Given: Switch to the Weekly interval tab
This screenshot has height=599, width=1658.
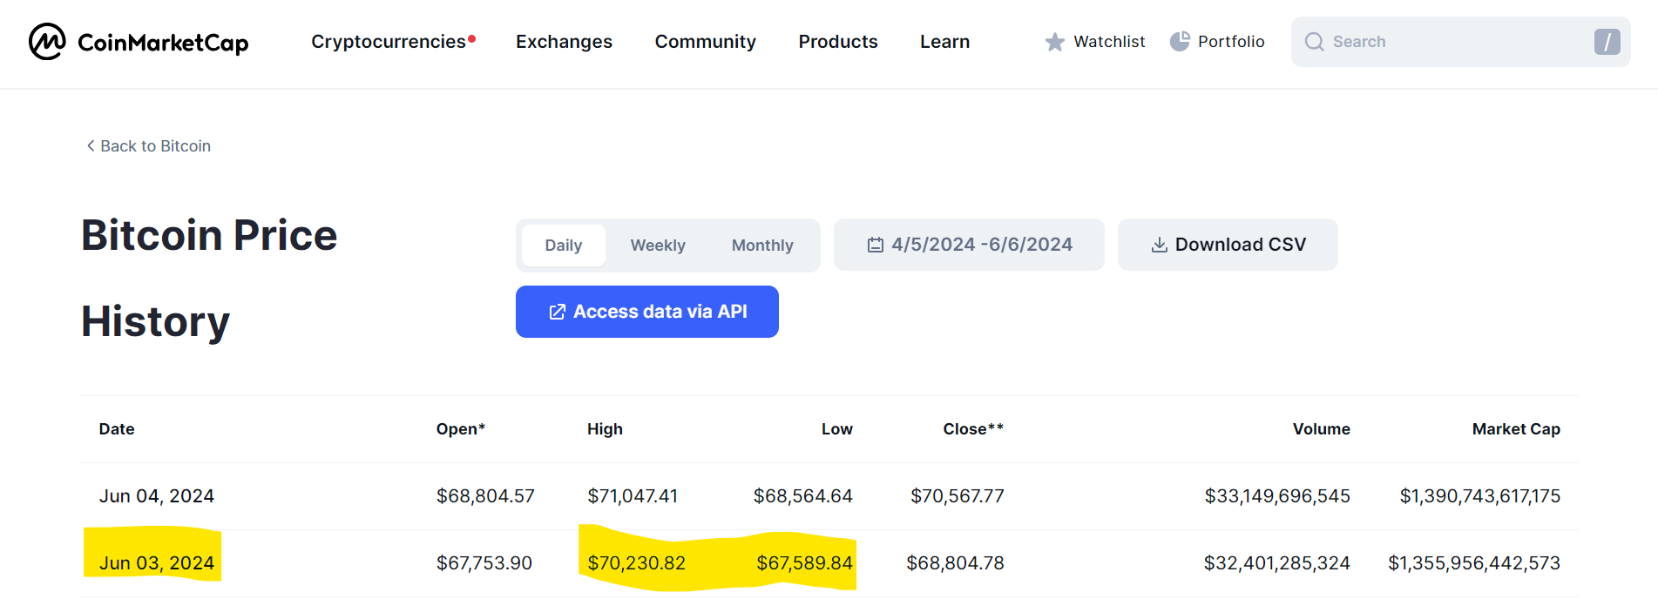Looking at the screenshot, I should click(658, 246).
